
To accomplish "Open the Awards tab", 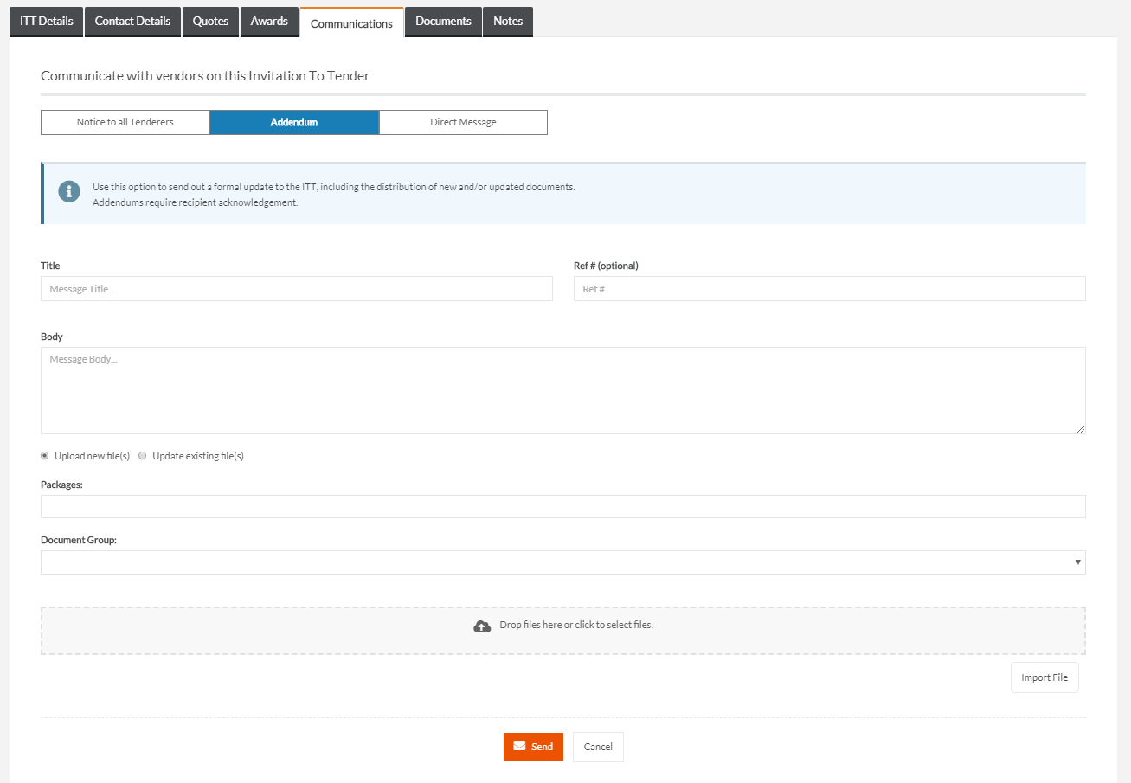I will (x=269, y=22).
